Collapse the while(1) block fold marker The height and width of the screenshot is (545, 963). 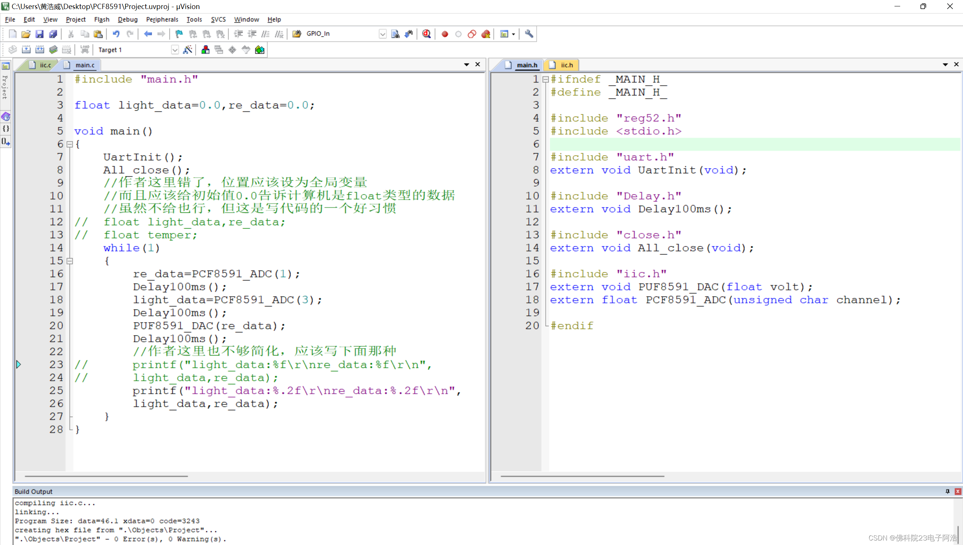click(70, 261)
